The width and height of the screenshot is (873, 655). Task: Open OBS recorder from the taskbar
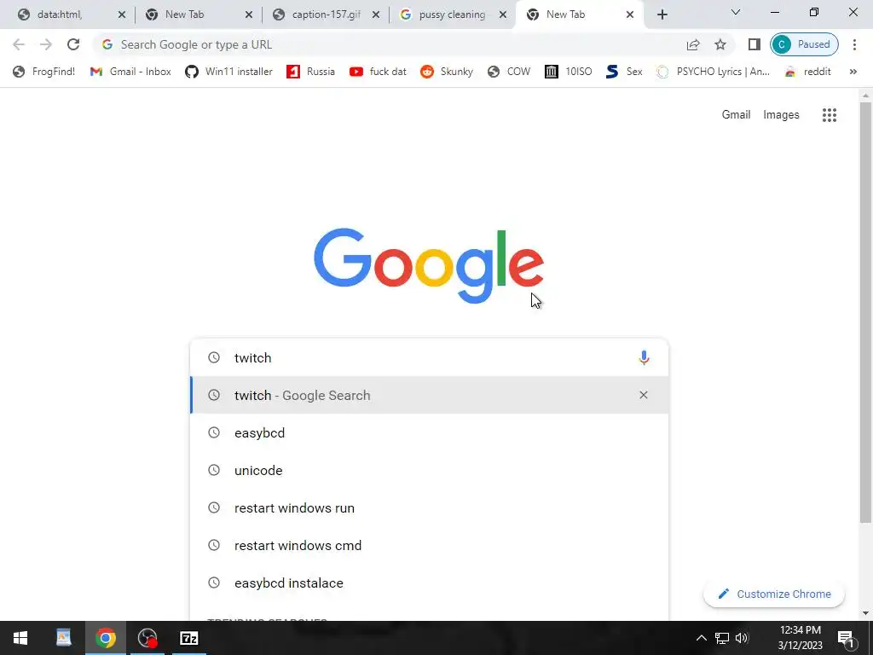tap(147, 638)
